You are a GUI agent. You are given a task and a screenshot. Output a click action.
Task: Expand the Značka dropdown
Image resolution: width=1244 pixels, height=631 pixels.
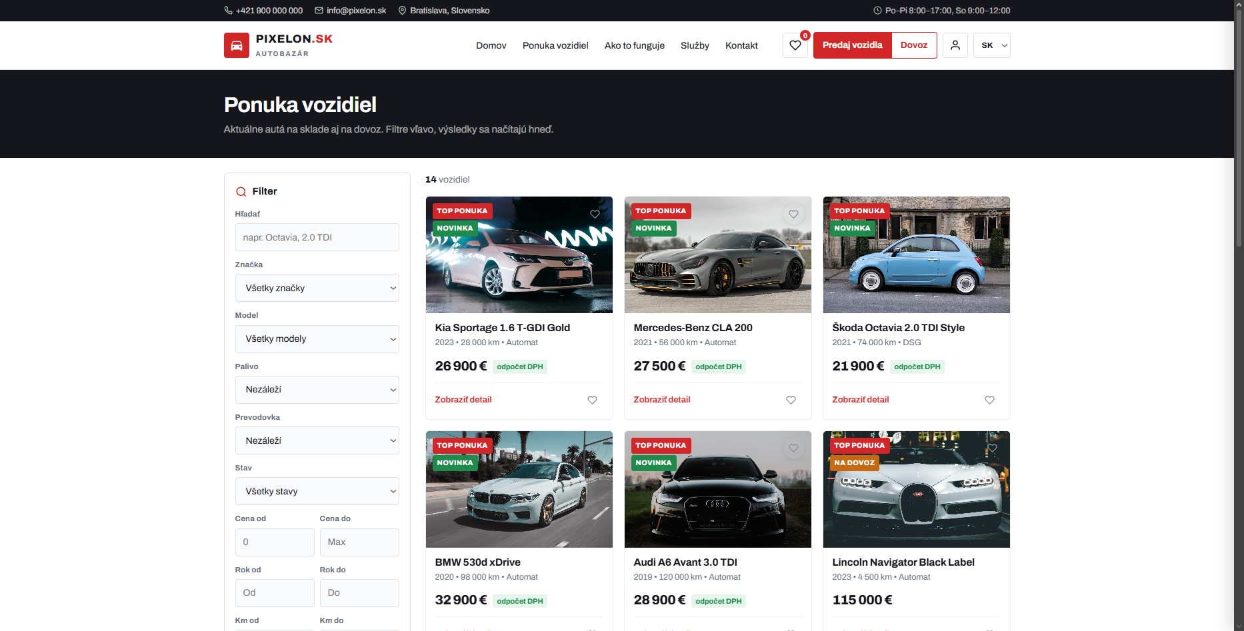[x=317, y=288]
